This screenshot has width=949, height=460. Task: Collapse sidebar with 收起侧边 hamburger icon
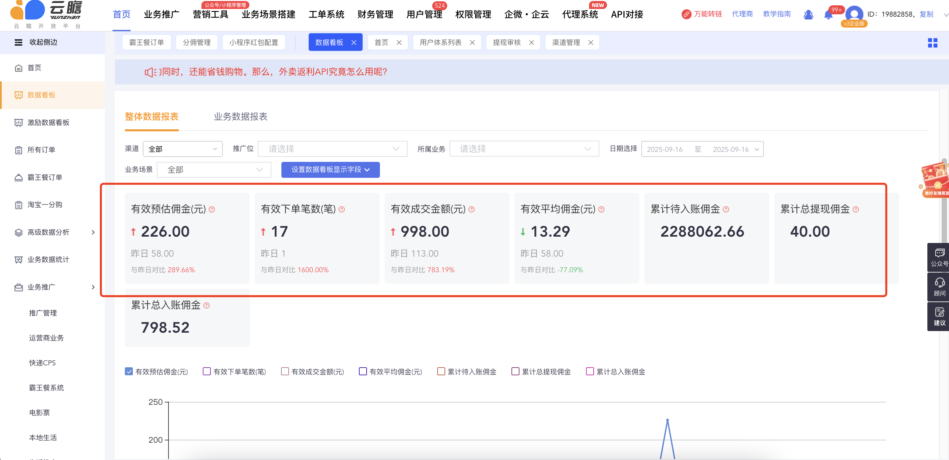click(18, 42)
